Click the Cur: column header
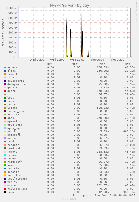Screen dimensions: 139x202 coord(49,64)
